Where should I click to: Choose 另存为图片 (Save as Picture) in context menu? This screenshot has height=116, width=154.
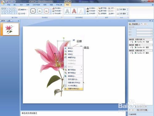coord(73,79)
